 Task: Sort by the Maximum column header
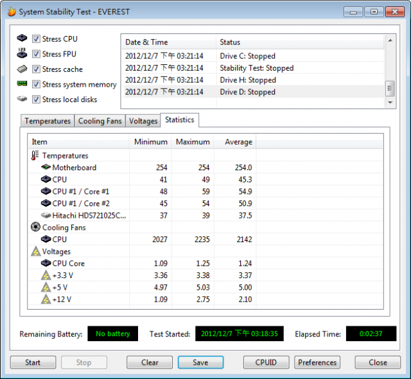tap(193, 142)
